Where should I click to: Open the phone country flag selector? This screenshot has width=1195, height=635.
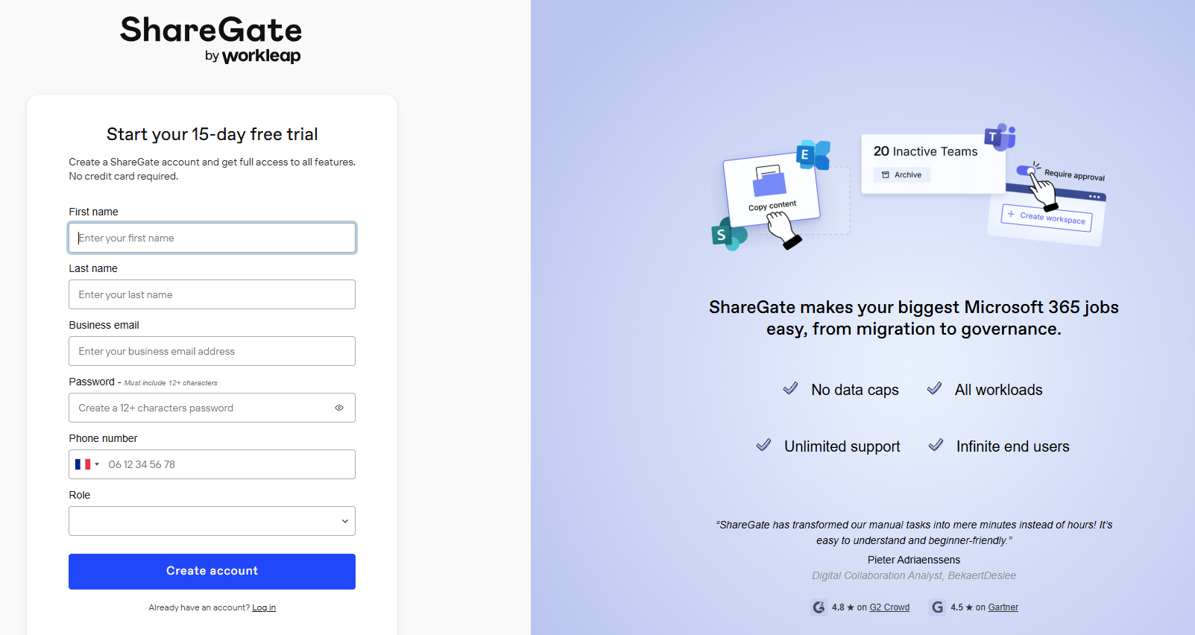(x=86, y=464)
